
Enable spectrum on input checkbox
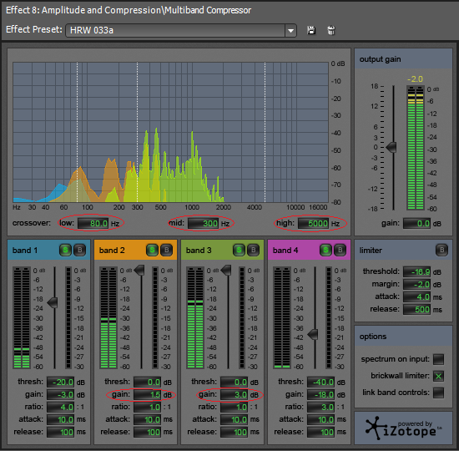(438, 359)
